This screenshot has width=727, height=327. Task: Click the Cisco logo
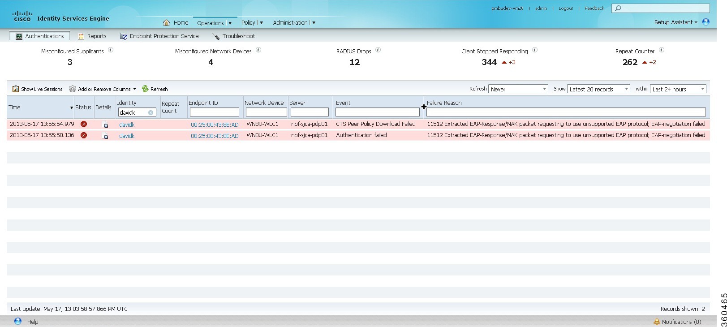coord(22,16)
